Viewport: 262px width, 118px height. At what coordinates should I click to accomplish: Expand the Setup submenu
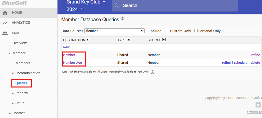point(13,103)
